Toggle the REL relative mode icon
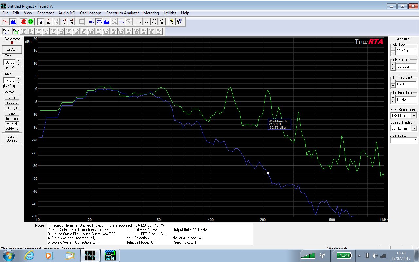419x262 pixels. tap(91, 22)
